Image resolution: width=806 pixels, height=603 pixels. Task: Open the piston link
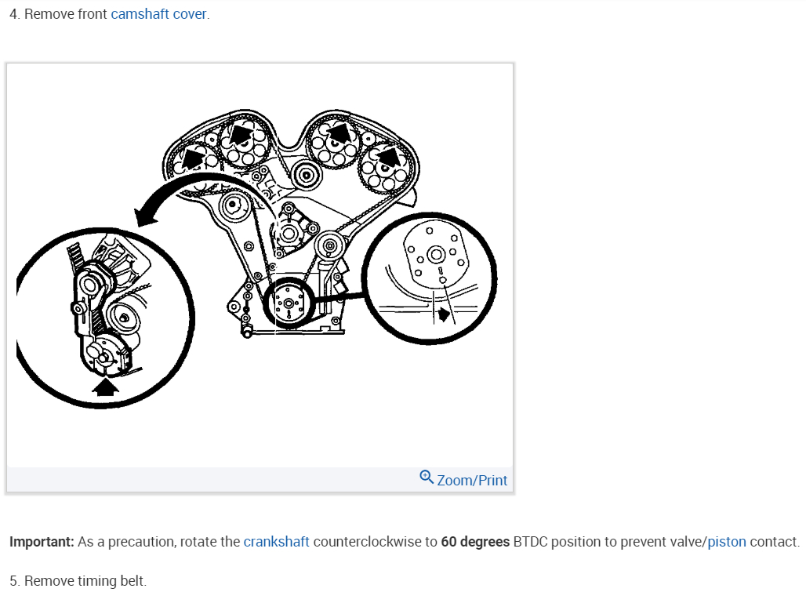[726, 542]
